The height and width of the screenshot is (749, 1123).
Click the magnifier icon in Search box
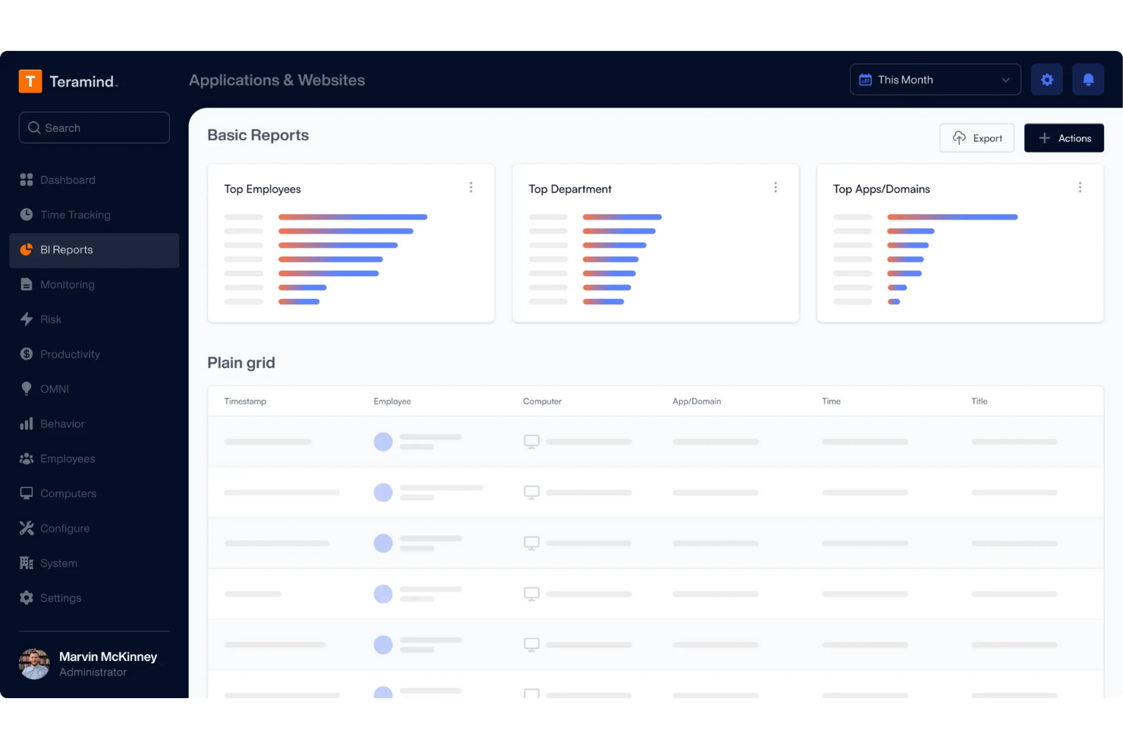34,127
